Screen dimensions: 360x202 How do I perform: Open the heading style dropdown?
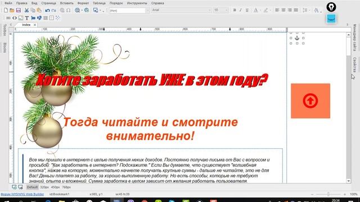(x=129, y=10)
